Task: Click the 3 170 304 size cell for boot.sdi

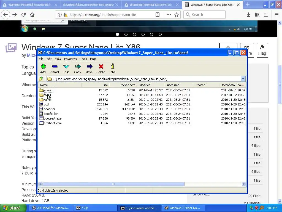Action: 101,109
